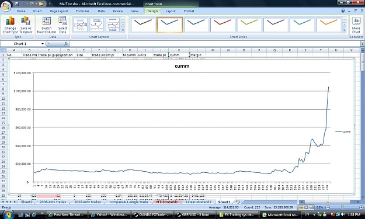The image size is (365, 219).
Task: Open GBP/USD - 3 hour taskbar window
Action: click(196, 215)
